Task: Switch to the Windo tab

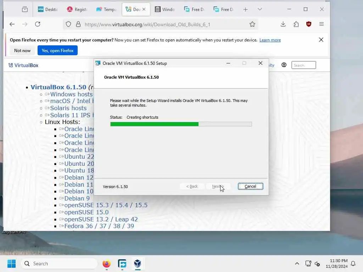Action: (165, 9)
